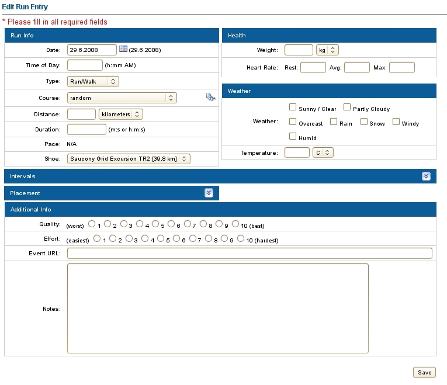Select Quality rating 5
This screenshot has width=447, height=385.
coord(155,224)
